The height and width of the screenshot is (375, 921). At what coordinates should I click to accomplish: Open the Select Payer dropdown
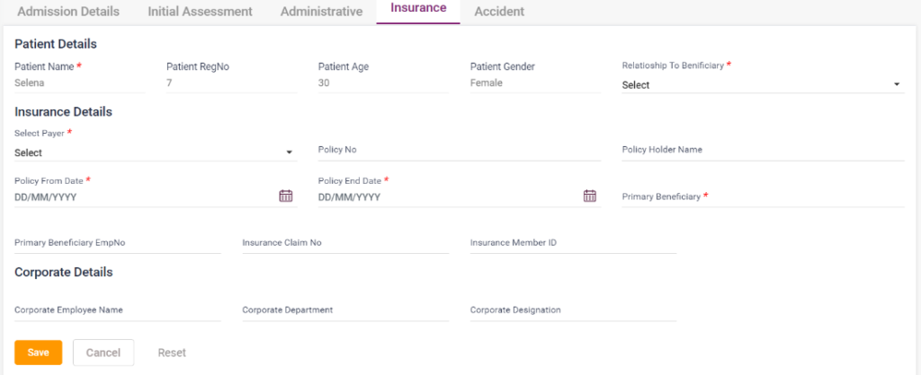(155, 153)
